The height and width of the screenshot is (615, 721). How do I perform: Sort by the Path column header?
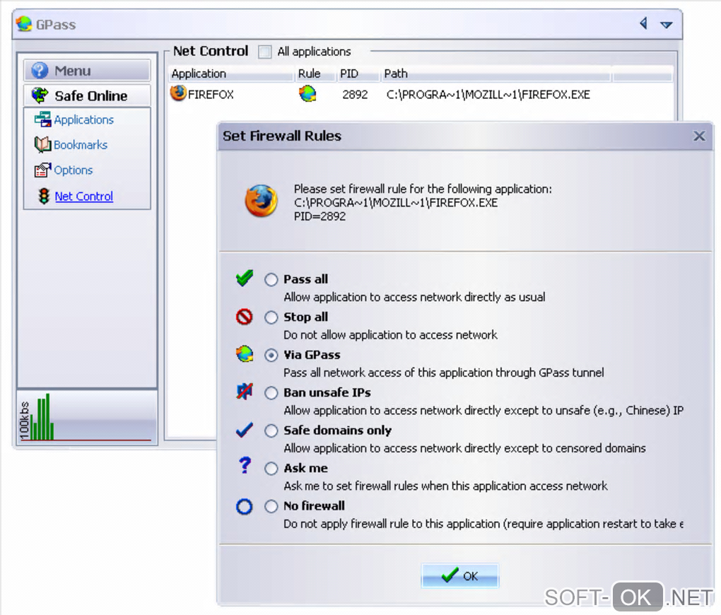(496, 74)
